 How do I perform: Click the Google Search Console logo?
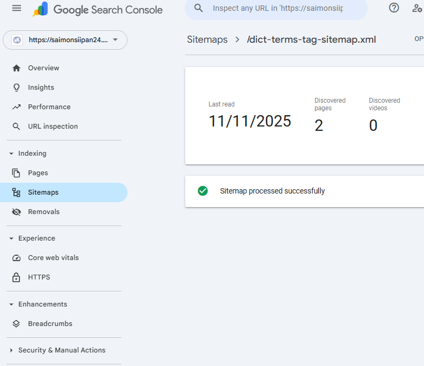[97, 10]
